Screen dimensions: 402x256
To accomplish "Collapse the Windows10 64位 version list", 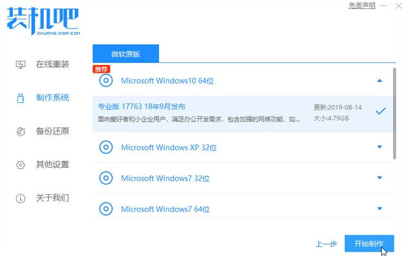I will (379, 80).
